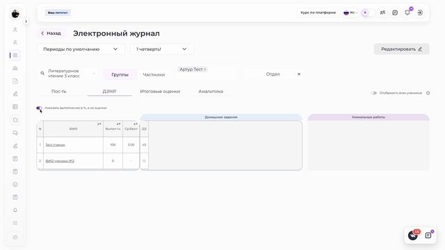Open the table grid icon in sidebar
The width and height of the screenshot is (445, 250).
click(15, 107)
